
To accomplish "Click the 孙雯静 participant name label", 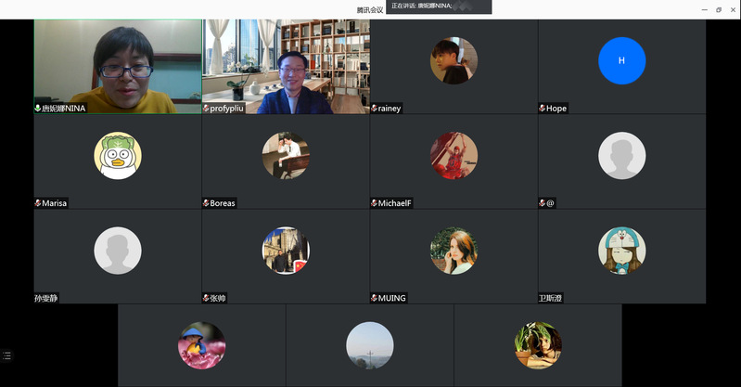I will (46, 298).
